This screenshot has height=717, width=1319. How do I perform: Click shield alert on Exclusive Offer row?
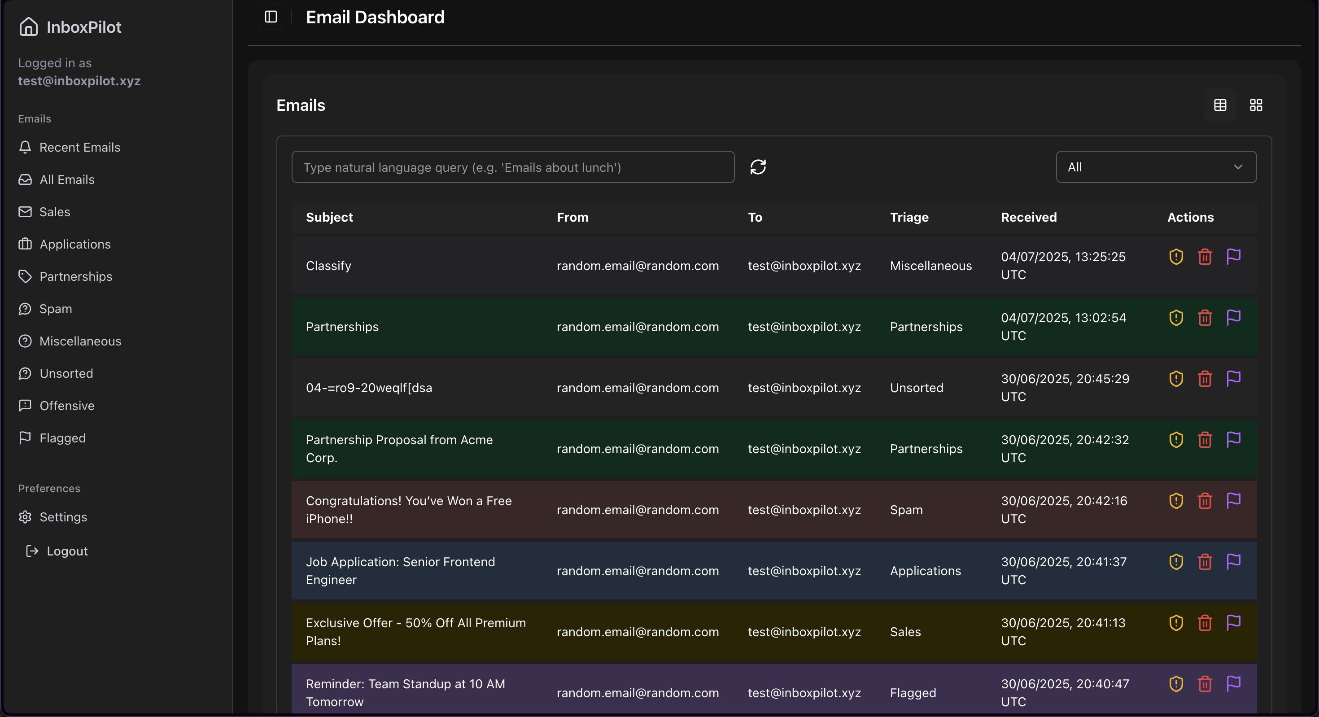[x=1176, y=622]
